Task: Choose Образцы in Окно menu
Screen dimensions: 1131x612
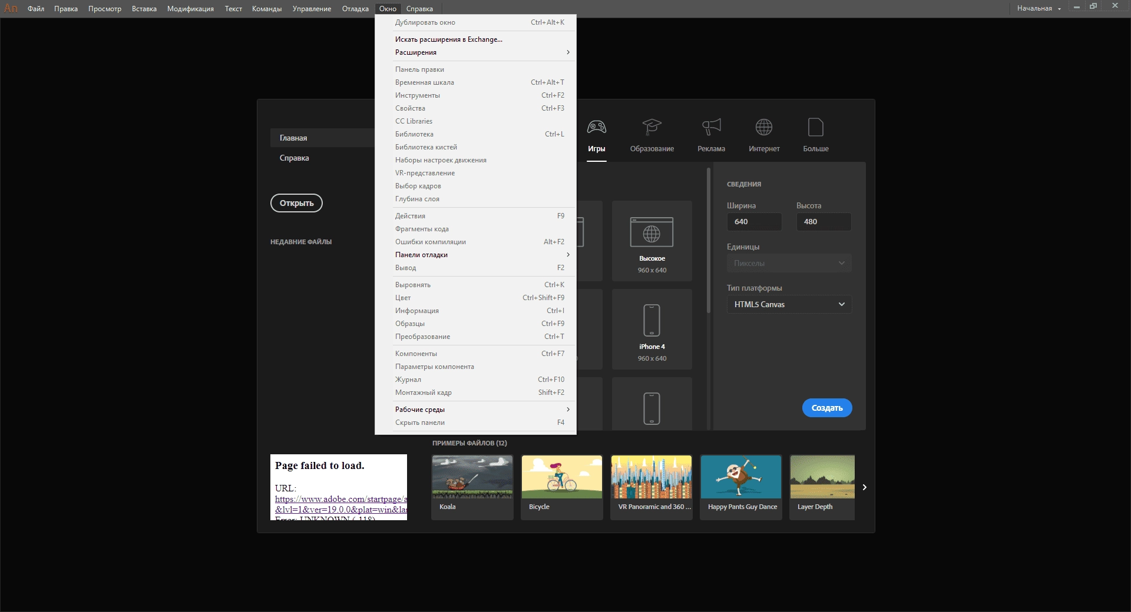Action: (475, 324)
